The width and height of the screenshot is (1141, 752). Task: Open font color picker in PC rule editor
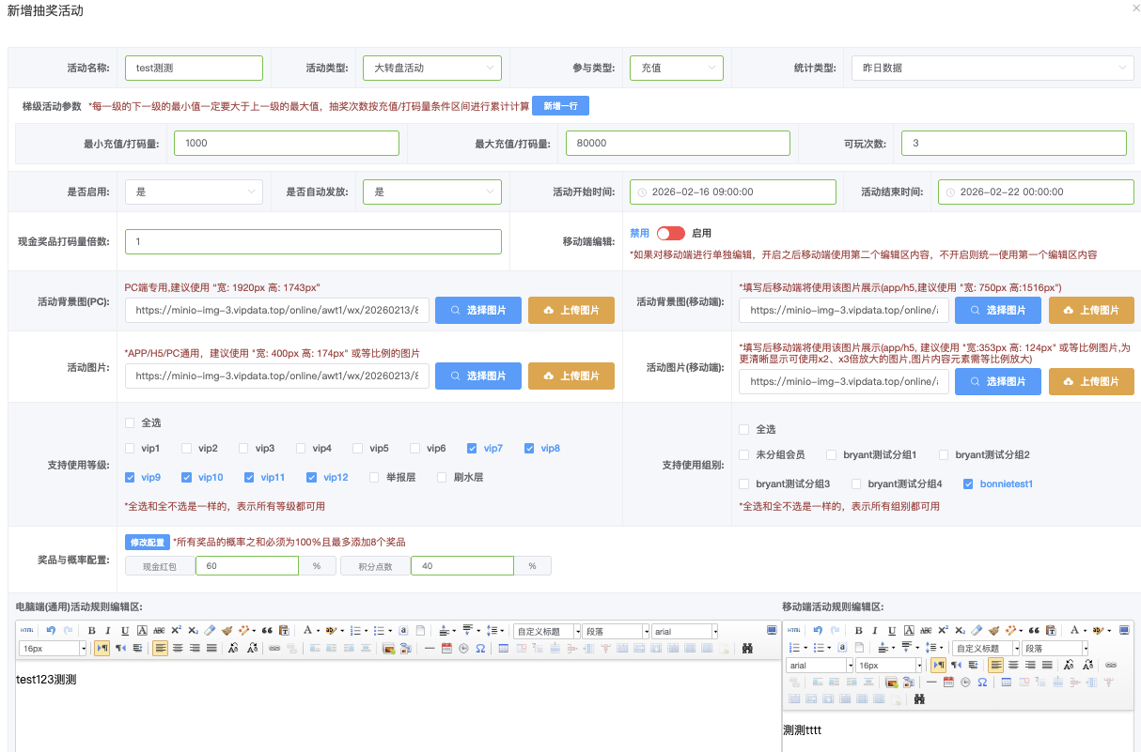[307, 631]
